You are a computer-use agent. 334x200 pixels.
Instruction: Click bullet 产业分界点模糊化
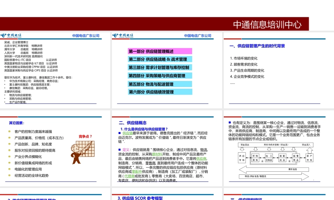[x=28, y=157]
